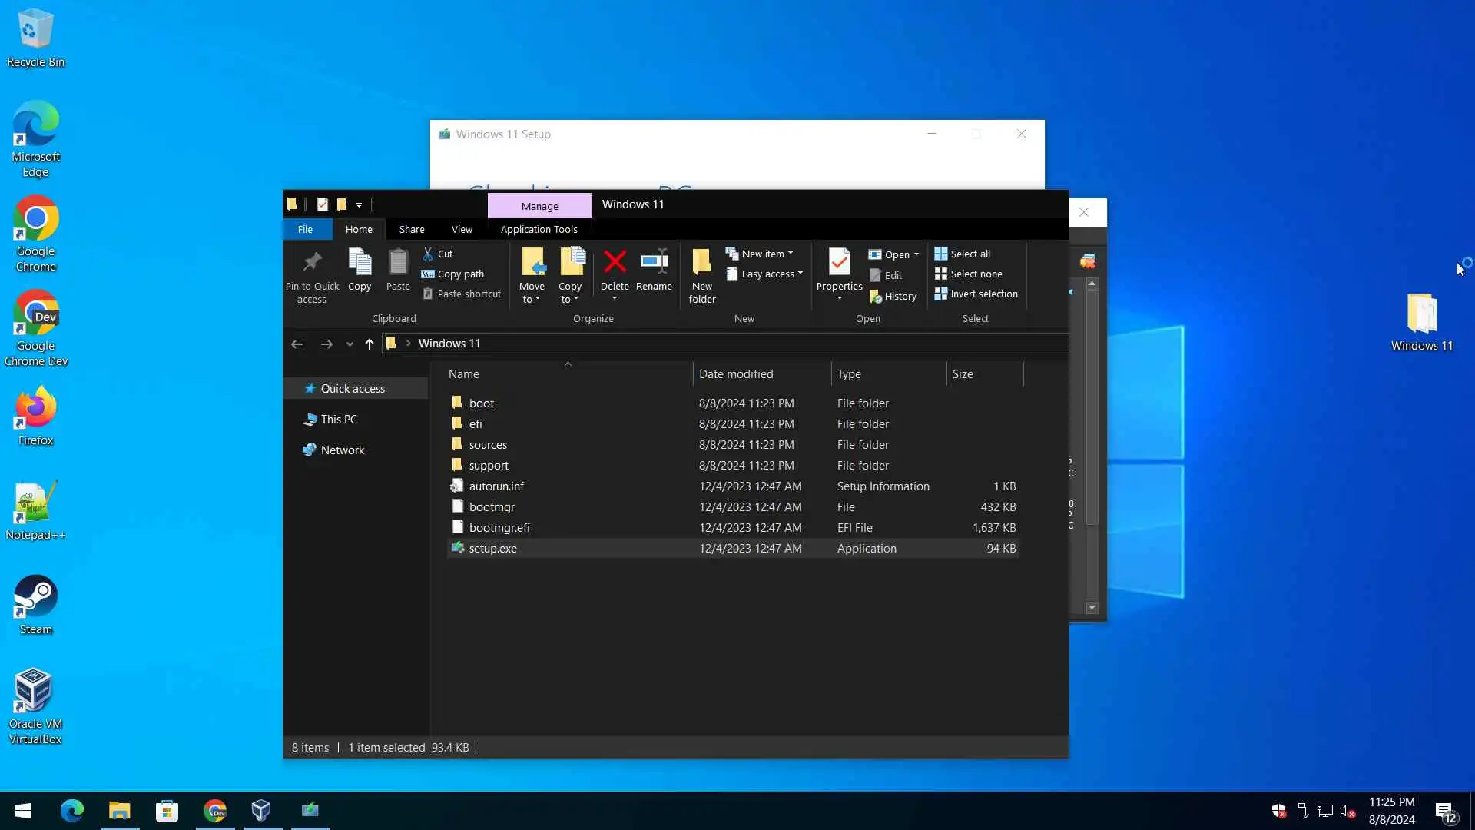Screen dimensions: 1475x830
Task: Click the Pin to Quick access icon
Action: tap(312, 263)
